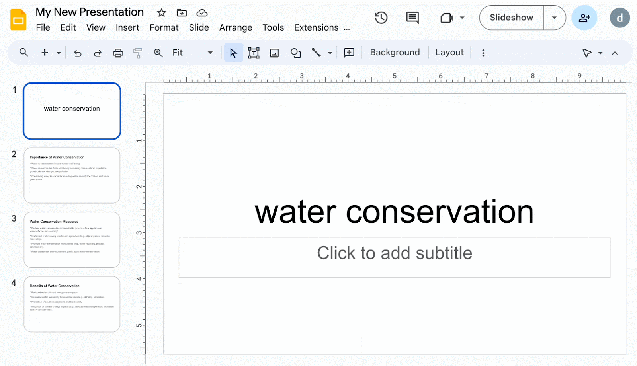
Task: Click the subtitle placeholder text box
Action: [x=394, y=257]
